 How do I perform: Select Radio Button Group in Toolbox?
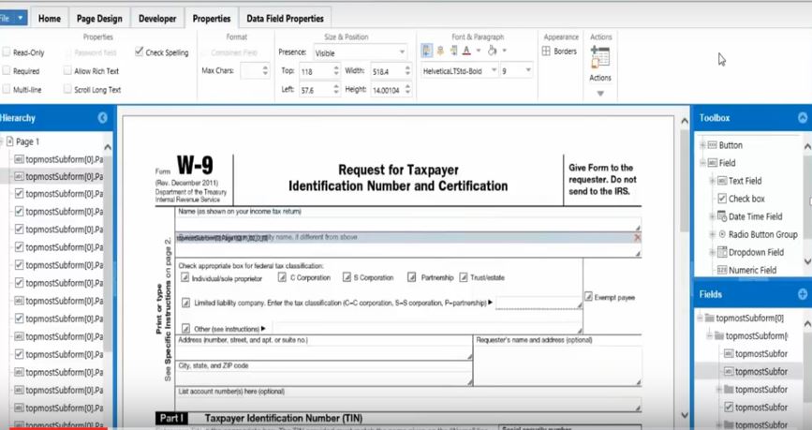(762, 234)
